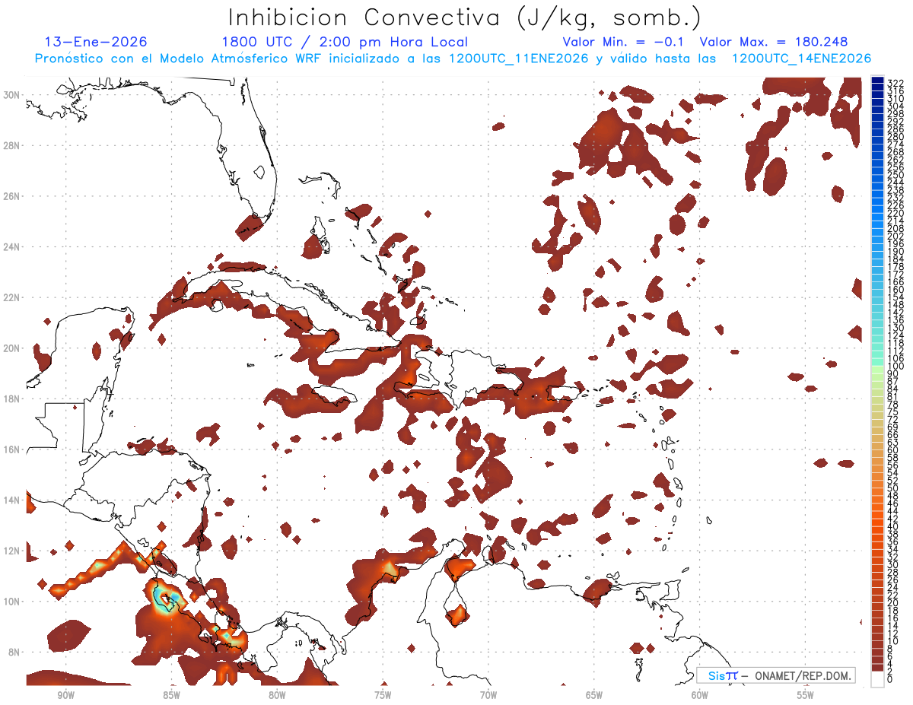Click the 'Valor Max. = 180.248' readout
This screenshot has height=705, width=913.
coord(774,42)
